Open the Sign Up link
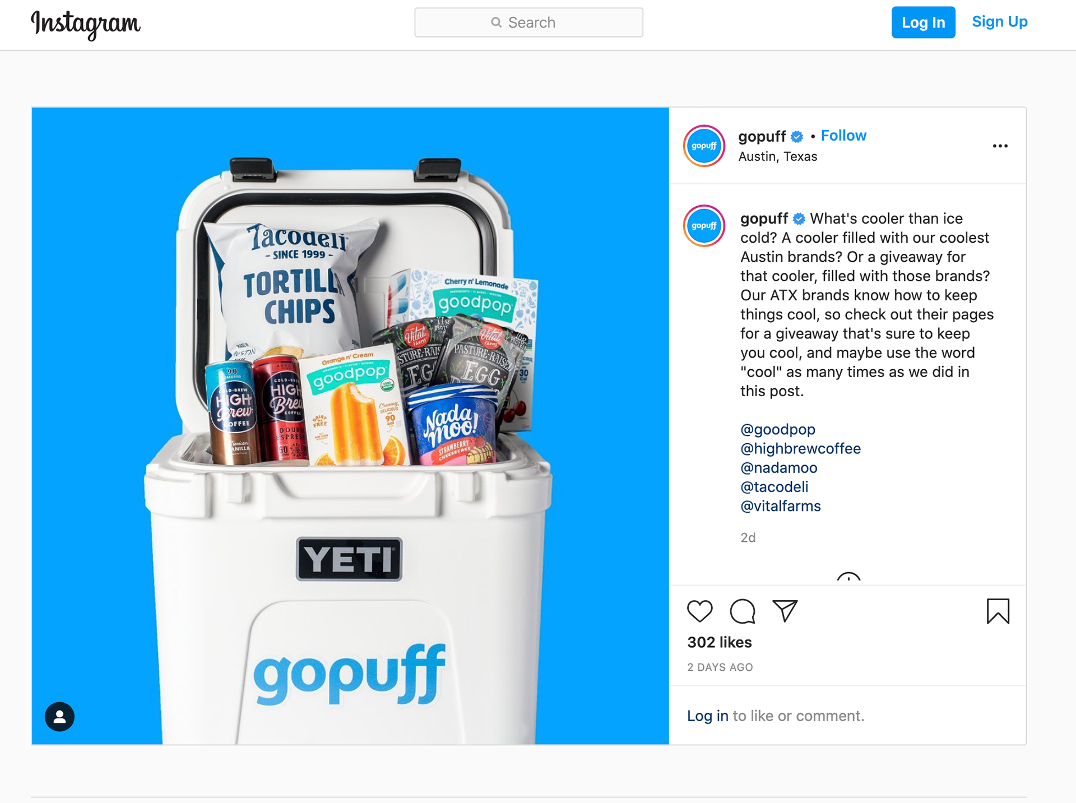The width and height of the screenshot is (1076, 803). coord(999,22)
